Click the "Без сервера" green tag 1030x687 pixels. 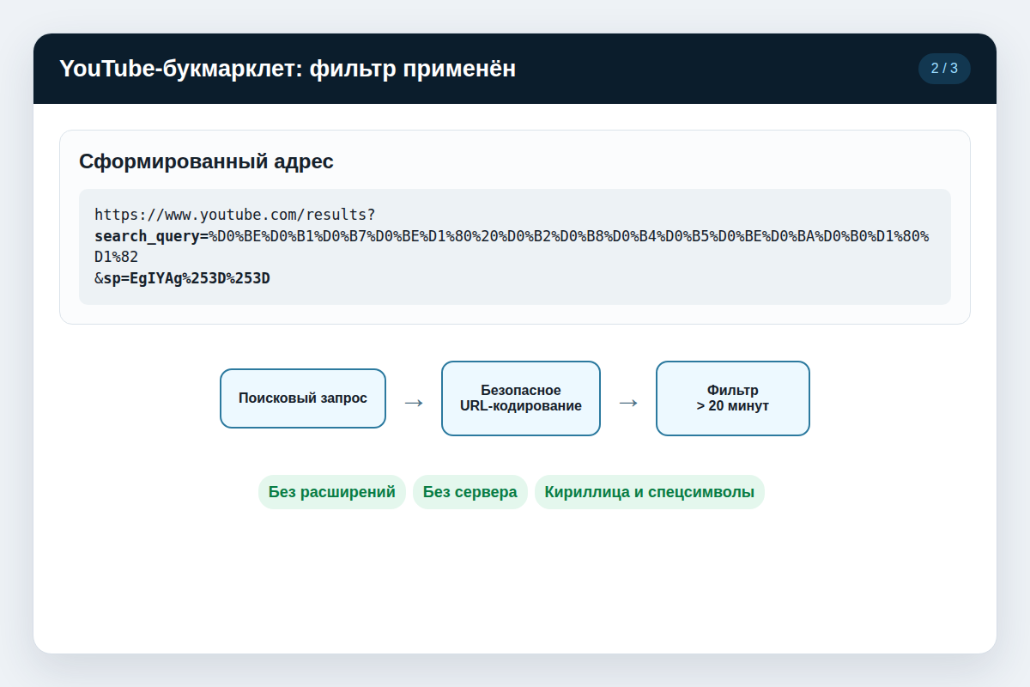(x=470, y=492)
